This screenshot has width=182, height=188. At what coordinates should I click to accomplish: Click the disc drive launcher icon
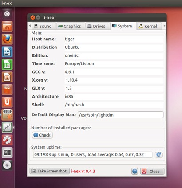pos(7,165)
